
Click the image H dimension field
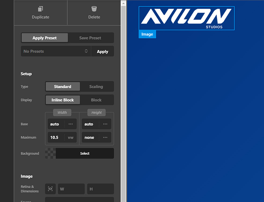pyautogui.click(x=100, y=189)
